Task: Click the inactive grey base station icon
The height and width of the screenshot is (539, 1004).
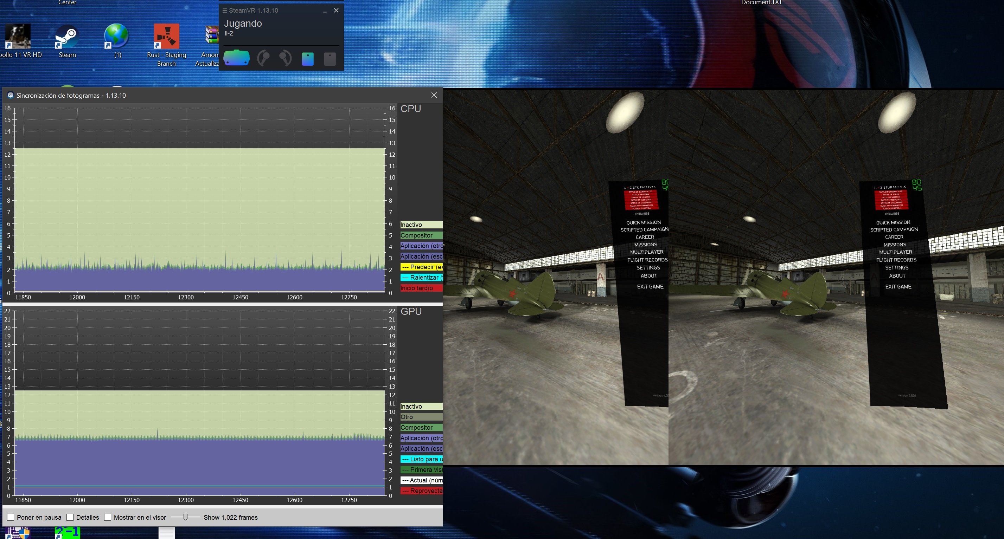Action: click(x=330, y=59)
